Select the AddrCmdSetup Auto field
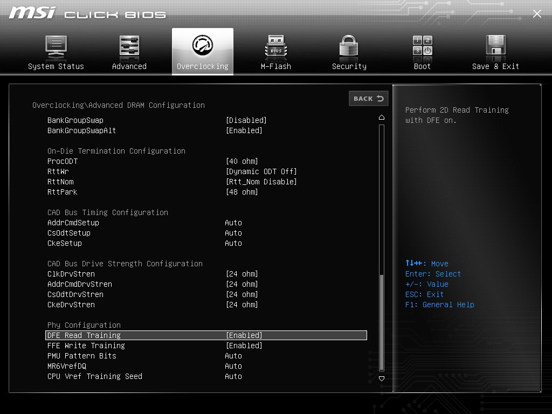The image size is (552, 414). (x=233, y=223)
